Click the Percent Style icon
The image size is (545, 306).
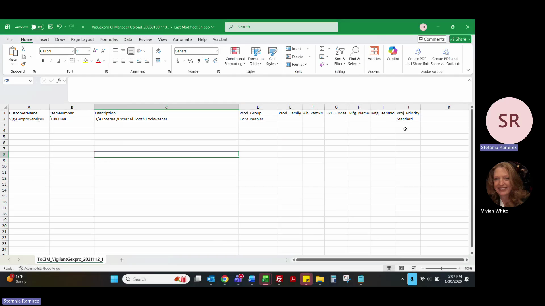click(190, 61)
